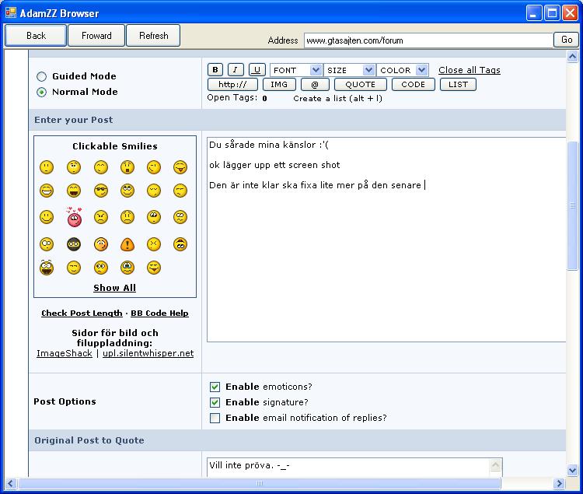This screenshot has height=494, width=583.
Task: Click the quote box scroll-up arrow
Action: point(496,464)
